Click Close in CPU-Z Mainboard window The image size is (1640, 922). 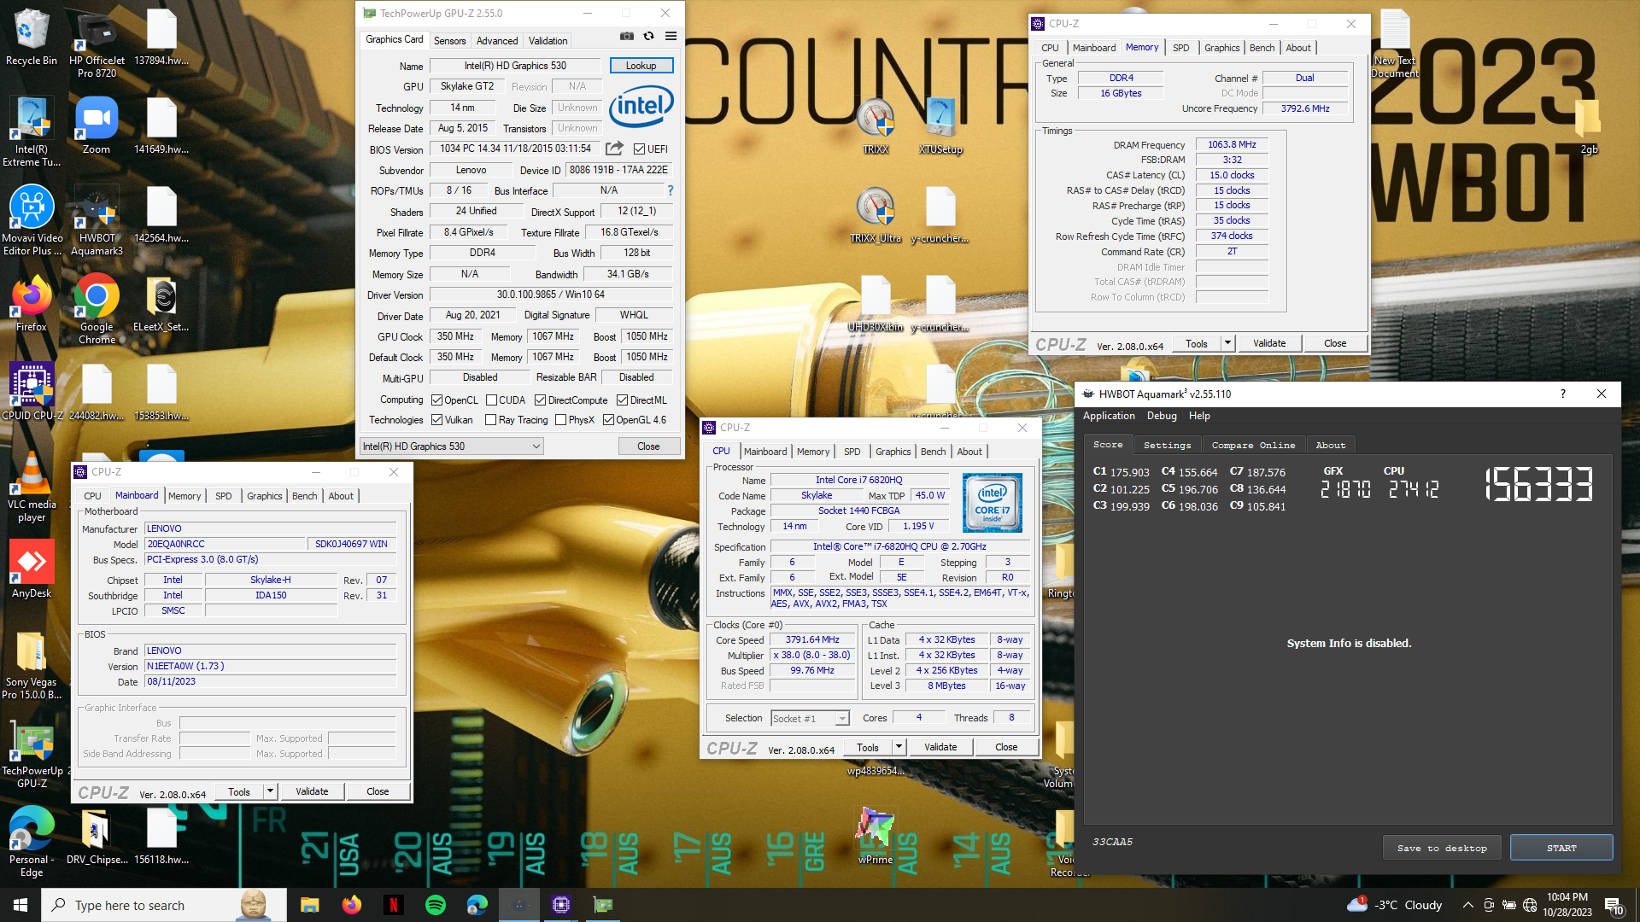pos(378,791)
